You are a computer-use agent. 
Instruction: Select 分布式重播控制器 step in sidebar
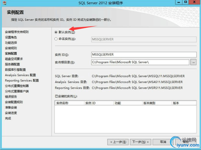(x=17, y=86)
